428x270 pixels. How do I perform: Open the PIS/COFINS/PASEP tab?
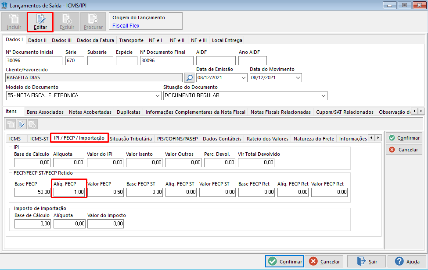177,139
